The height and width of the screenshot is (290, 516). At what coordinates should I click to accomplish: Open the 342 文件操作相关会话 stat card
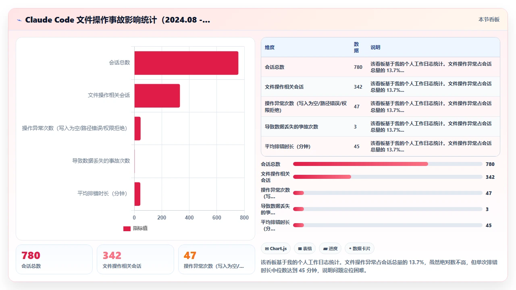(x=135, y=259)
